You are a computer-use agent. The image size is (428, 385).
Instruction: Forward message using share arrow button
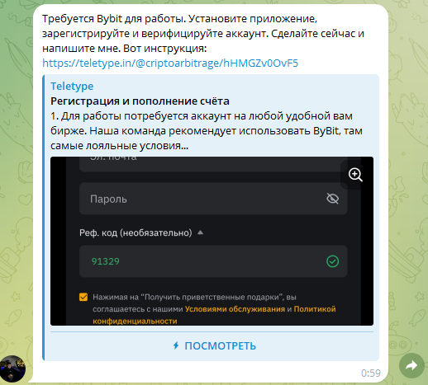tap(411, 365)
